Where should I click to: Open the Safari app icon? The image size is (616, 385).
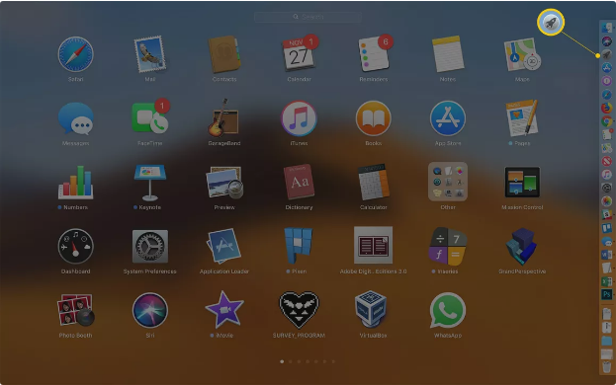75,54
